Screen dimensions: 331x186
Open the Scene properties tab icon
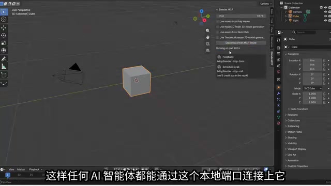pos(279,66)
